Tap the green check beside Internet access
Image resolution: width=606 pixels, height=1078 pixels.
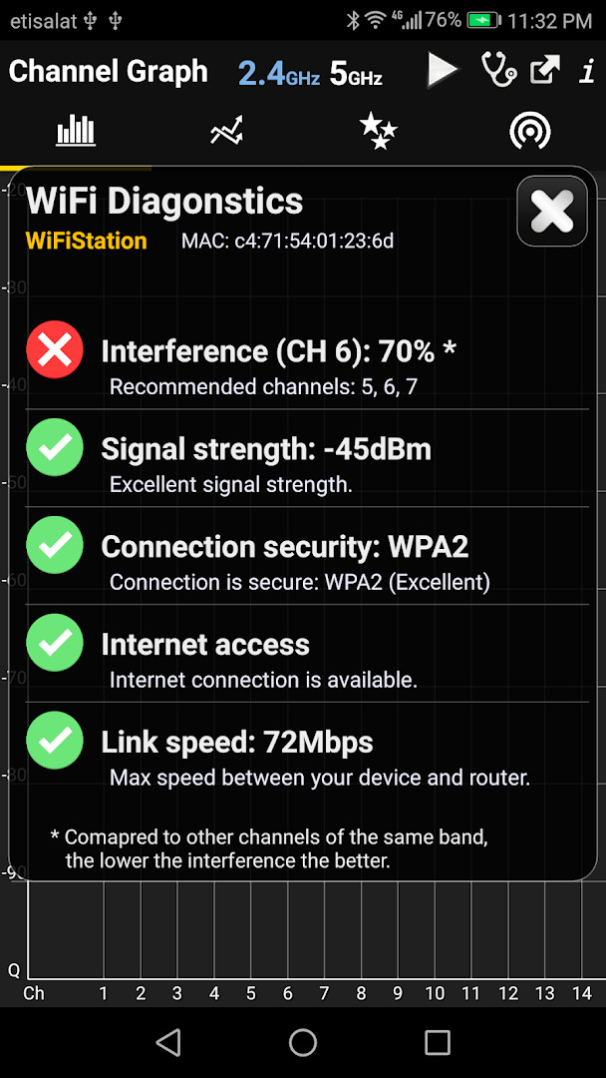55,643
